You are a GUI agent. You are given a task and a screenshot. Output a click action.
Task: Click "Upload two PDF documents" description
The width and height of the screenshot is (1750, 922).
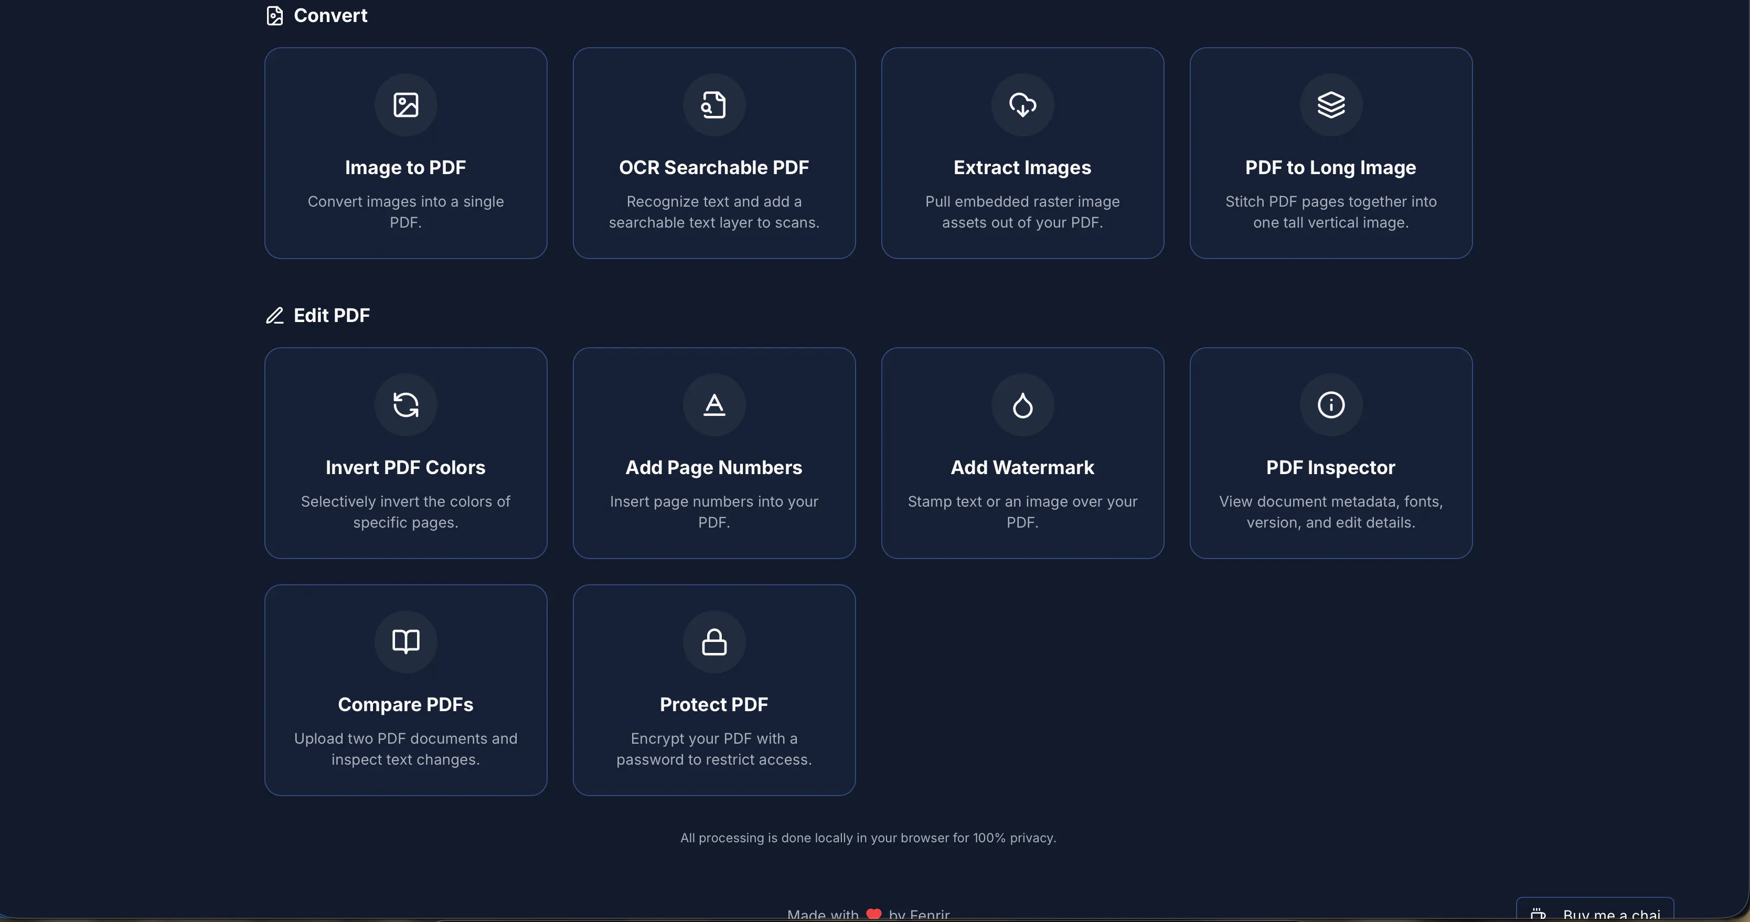pyautogui.click(x=406, y=749)
